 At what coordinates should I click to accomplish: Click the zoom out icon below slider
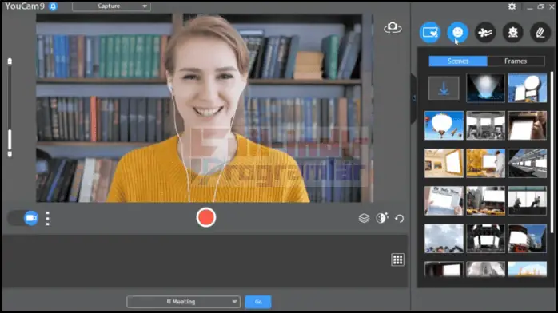(10, 154)
